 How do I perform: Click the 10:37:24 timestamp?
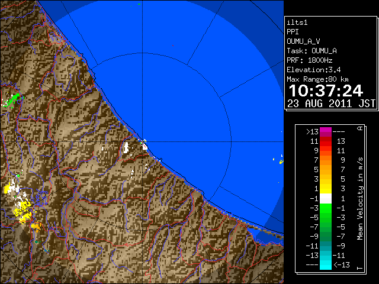coord(326,91)
